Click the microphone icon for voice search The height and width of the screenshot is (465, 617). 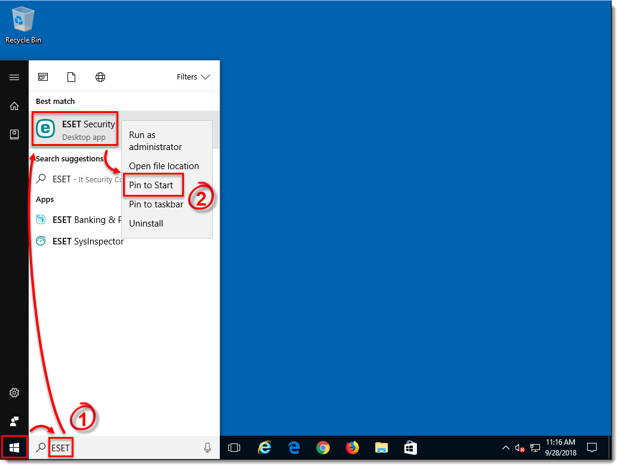207,447
